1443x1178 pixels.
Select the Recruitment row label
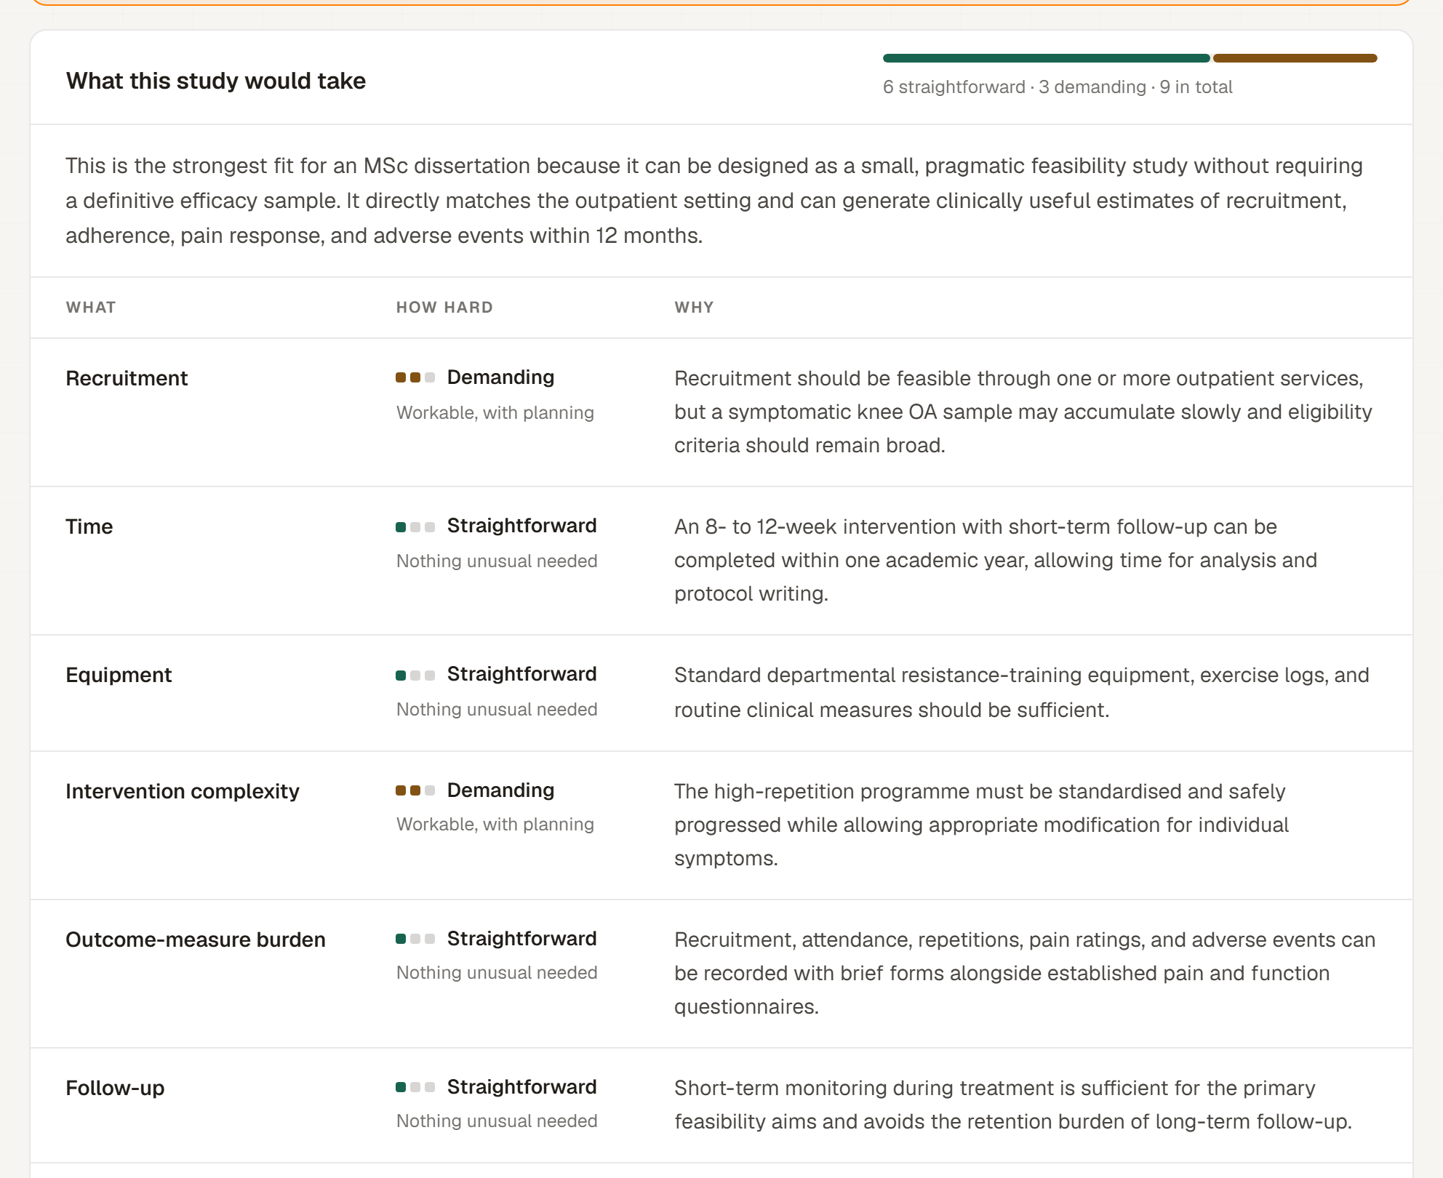pos(127,378)
